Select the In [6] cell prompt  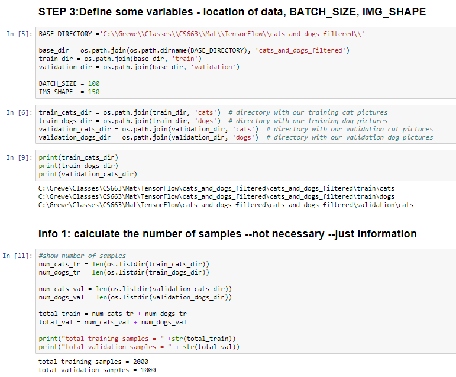(x=19, y=112)
